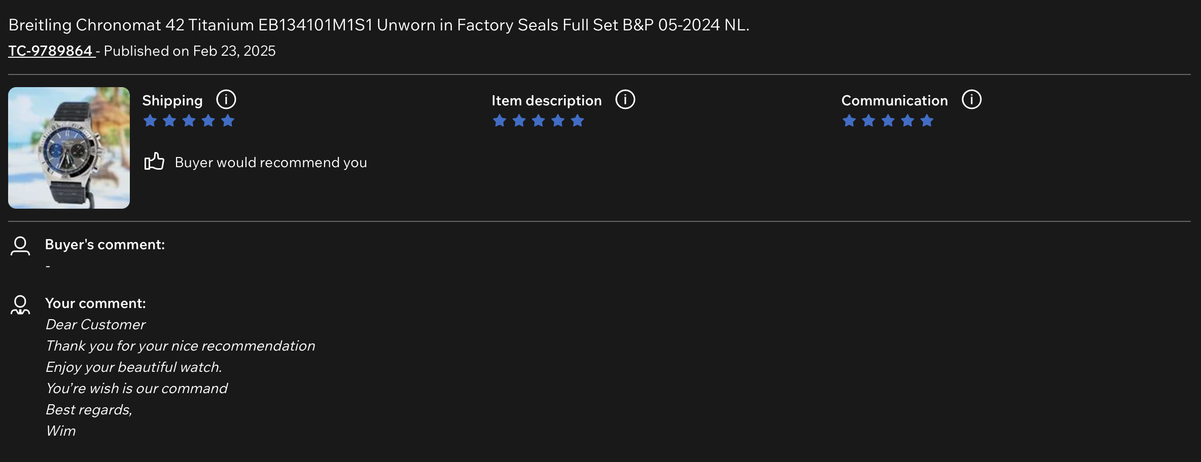
Task: Click the last Item description star
Action: tap(577, 121)
